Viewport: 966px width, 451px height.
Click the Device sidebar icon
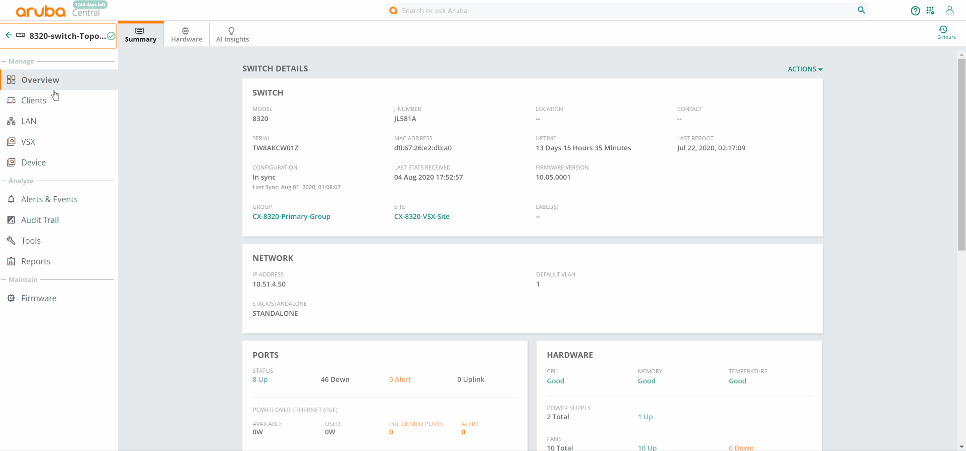pyautogui.click(x=11, y=162)
